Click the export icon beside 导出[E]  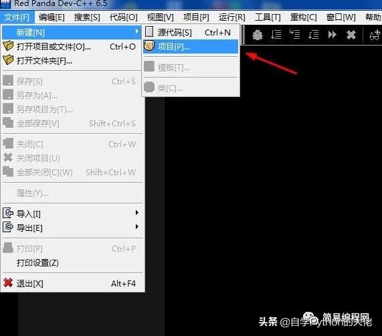[8, 227]
